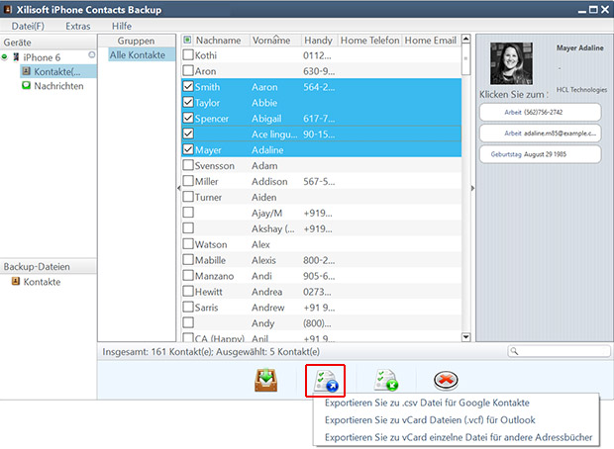Click the iPhone 6 device icon
The width and height of the screenshot is (614, 449).
tap(16, 57)
